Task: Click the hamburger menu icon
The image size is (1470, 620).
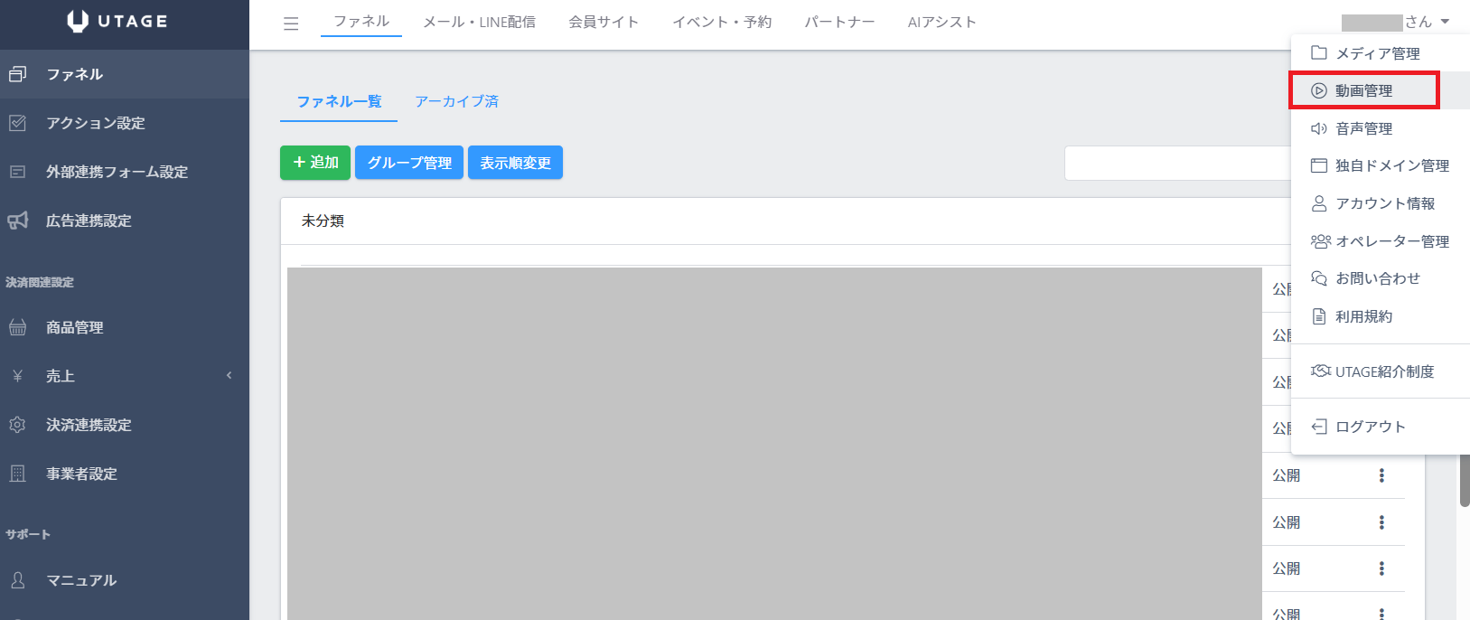Action: [x=291, y=23]
